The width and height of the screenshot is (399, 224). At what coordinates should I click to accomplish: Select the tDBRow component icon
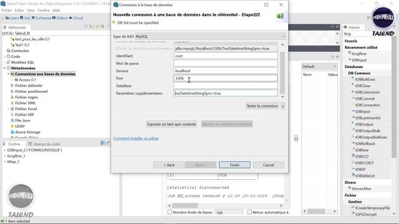tap(353, 149)
